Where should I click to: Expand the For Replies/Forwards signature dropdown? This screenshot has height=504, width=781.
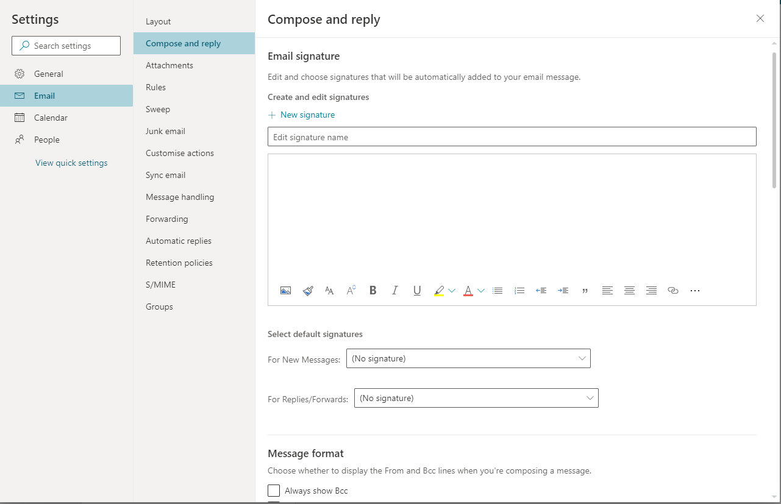pyautogui.click(x=476, y=398)
